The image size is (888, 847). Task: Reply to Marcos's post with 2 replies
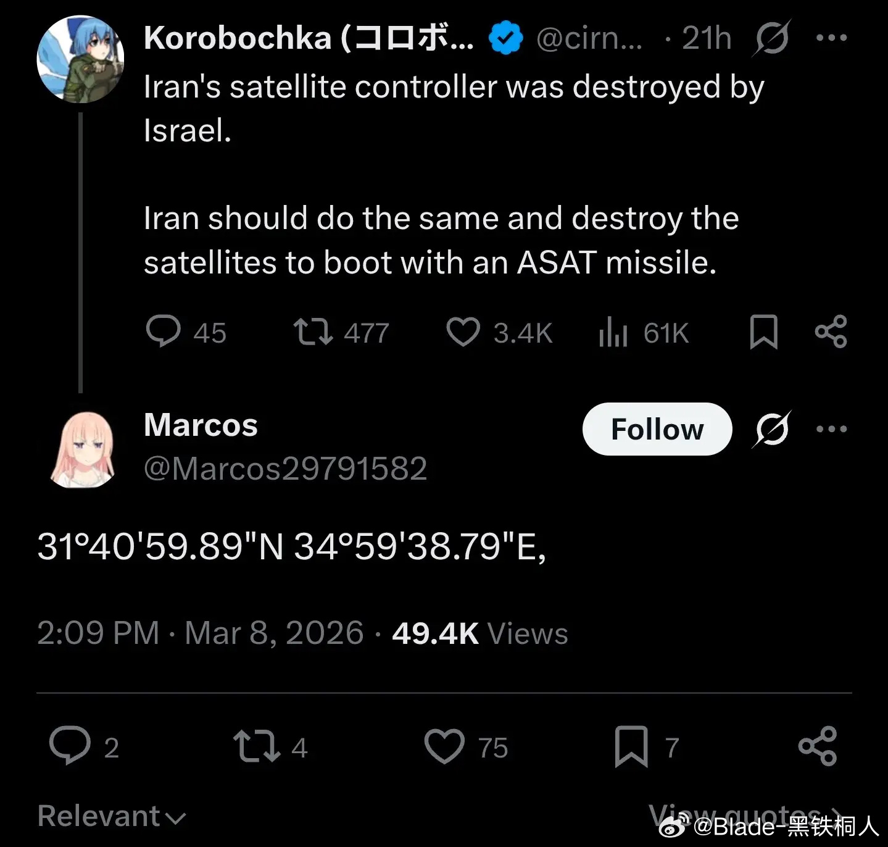[x=70, y=746]
